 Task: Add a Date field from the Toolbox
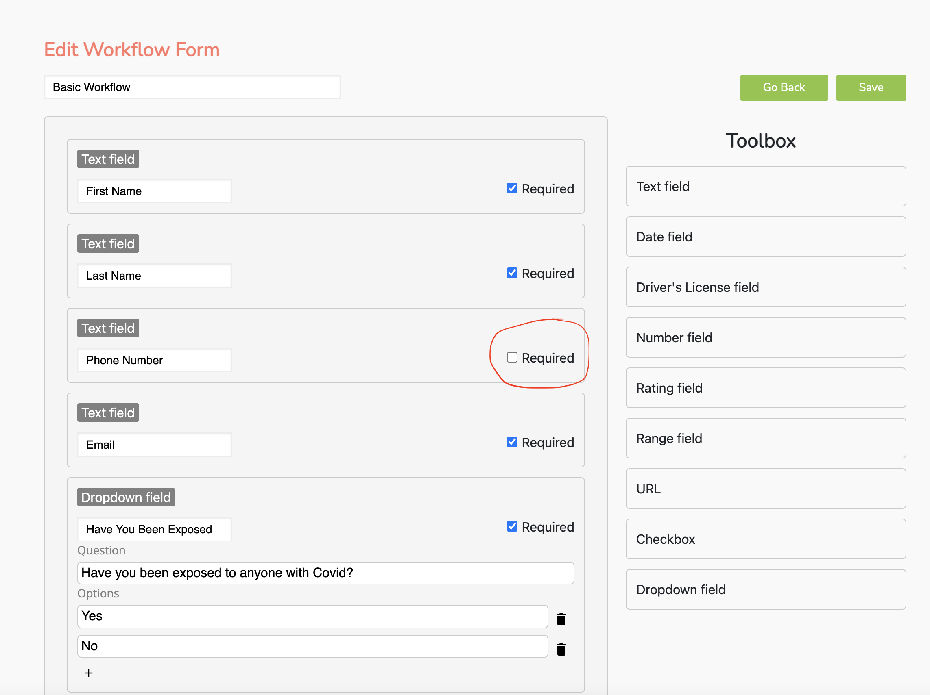pos(765,237)
